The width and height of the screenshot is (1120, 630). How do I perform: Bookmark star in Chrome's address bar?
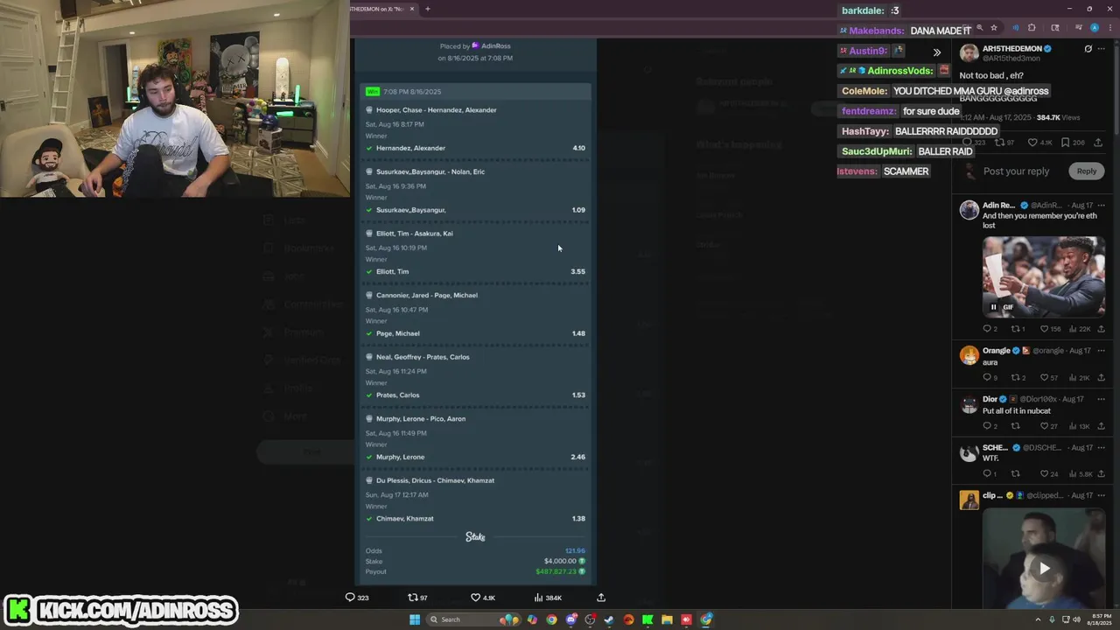click(x=994, y=28)
